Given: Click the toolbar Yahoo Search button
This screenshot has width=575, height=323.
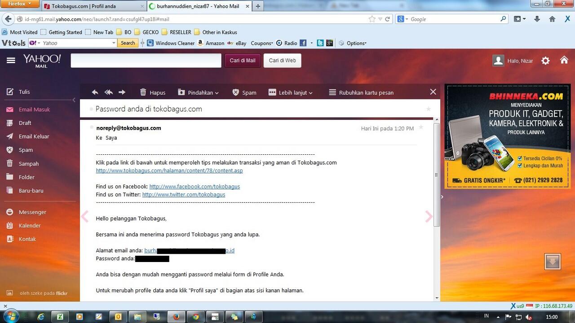Looking at the screenshot, I should point(128,43).
